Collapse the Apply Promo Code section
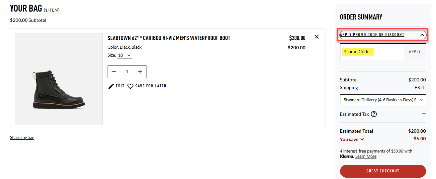 (x=422, y=35)
